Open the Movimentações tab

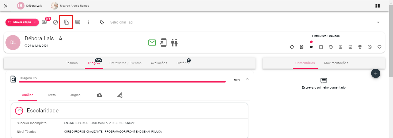coord(336,63)
